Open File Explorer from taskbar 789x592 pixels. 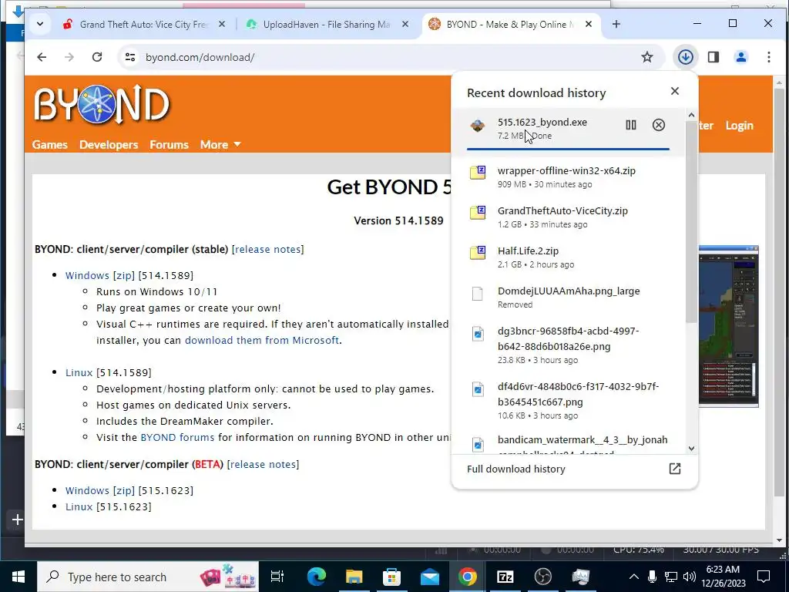(354, 577)
